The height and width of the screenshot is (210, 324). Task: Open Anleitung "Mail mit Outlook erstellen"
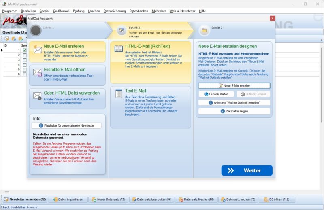tap(234, 103)
